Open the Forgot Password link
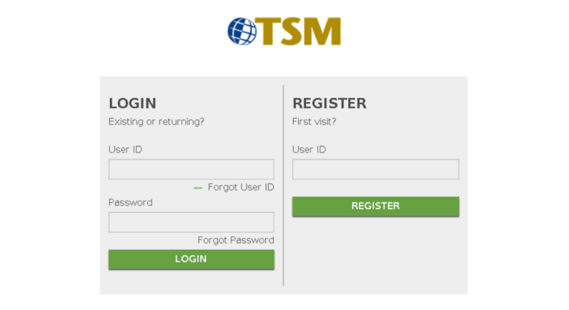 (236, 240)
